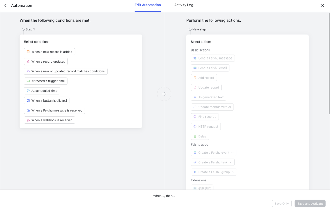Click the Feishu message received icon
The height and width of the screenshot is (210, 330).
tap(28, 111)
